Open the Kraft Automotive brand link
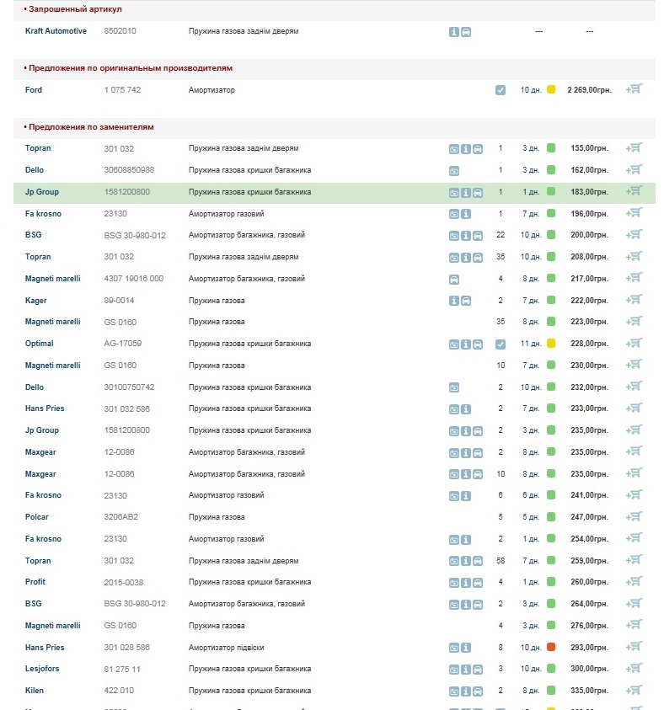664x710 pixels. 56,31
